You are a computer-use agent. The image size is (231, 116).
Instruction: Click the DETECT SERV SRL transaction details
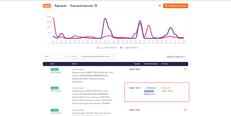point(93,96)
